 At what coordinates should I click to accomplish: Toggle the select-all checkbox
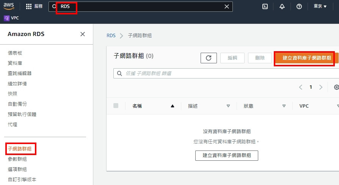coord(116,106)
